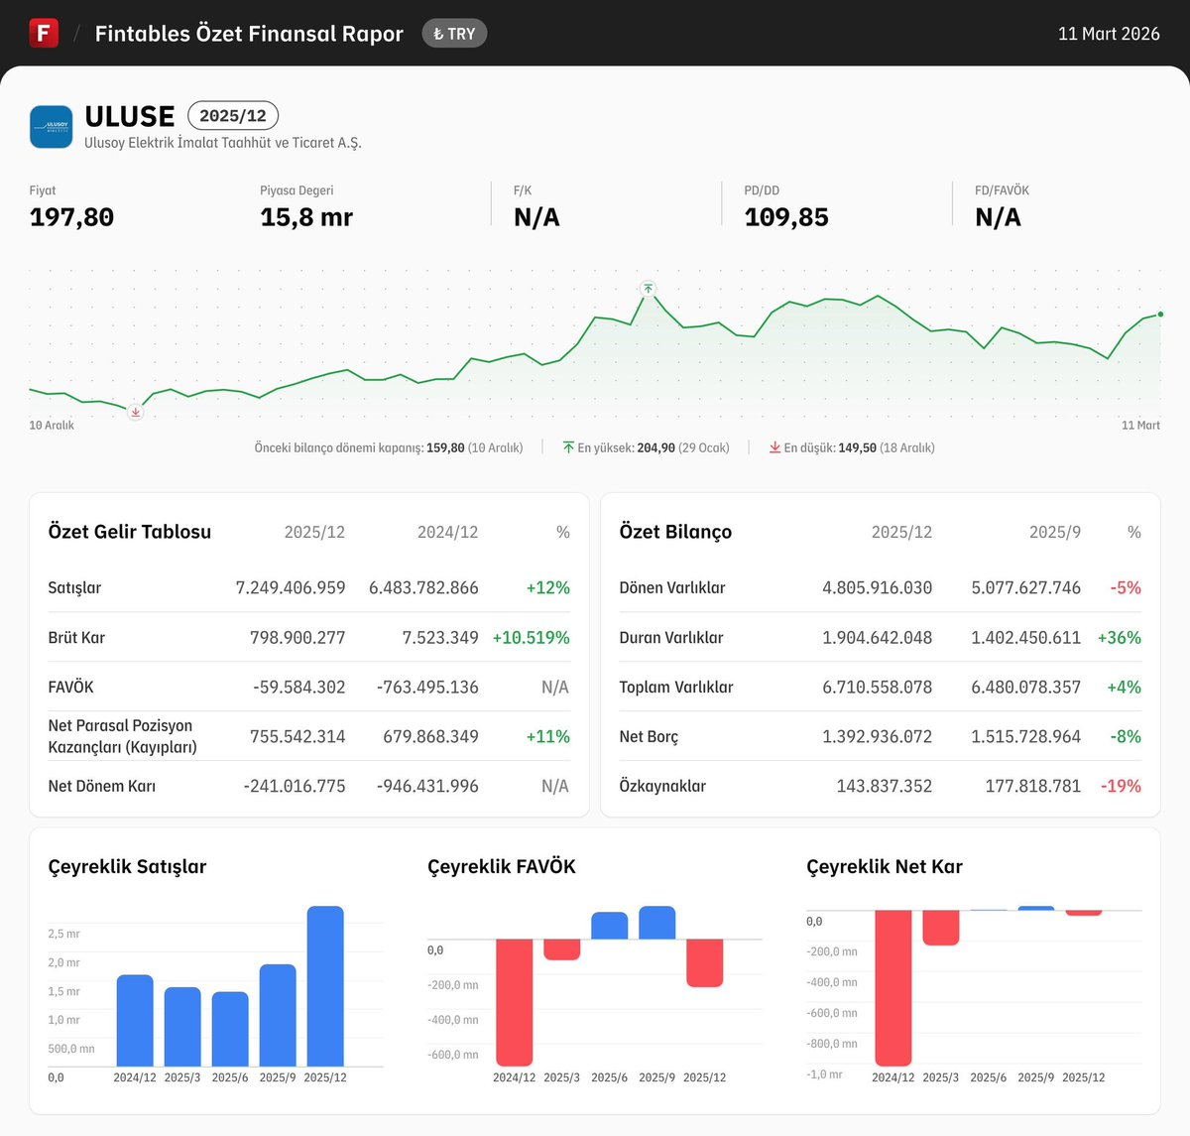Click FAVÖK value -59.584.302
The height and width of the screenshot is (1136, 1190).
click(x=299, y=687)
